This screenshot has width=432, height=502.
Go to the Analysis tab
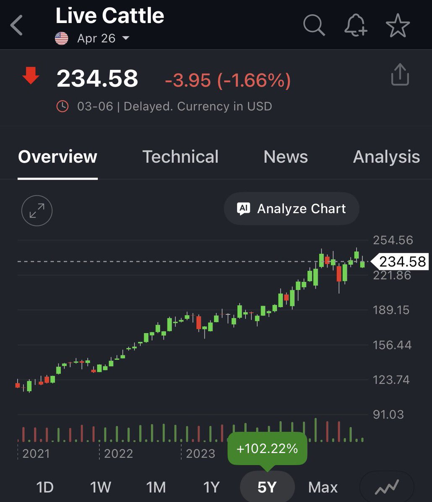point(386,157)
